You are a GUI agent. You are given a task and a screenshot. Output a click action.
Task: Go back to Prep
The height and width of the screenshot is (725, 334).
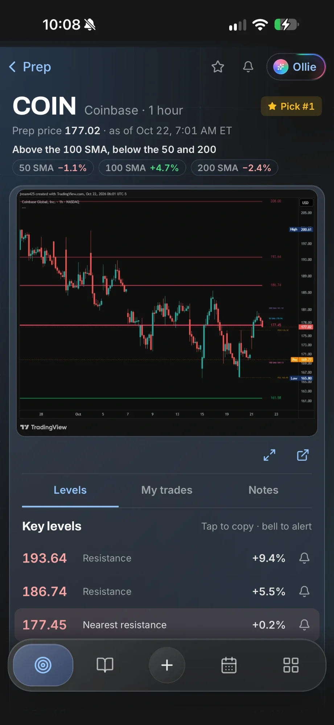point(30,67)
